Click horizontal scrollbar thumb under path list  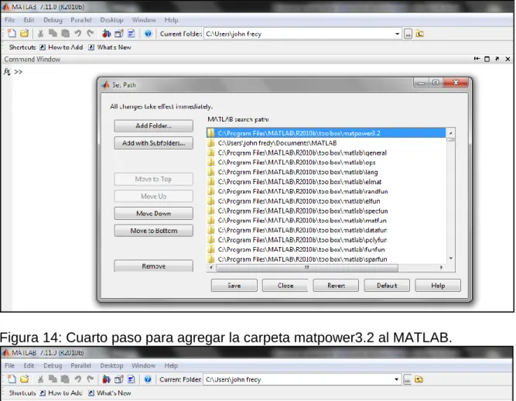click(306, 268)
